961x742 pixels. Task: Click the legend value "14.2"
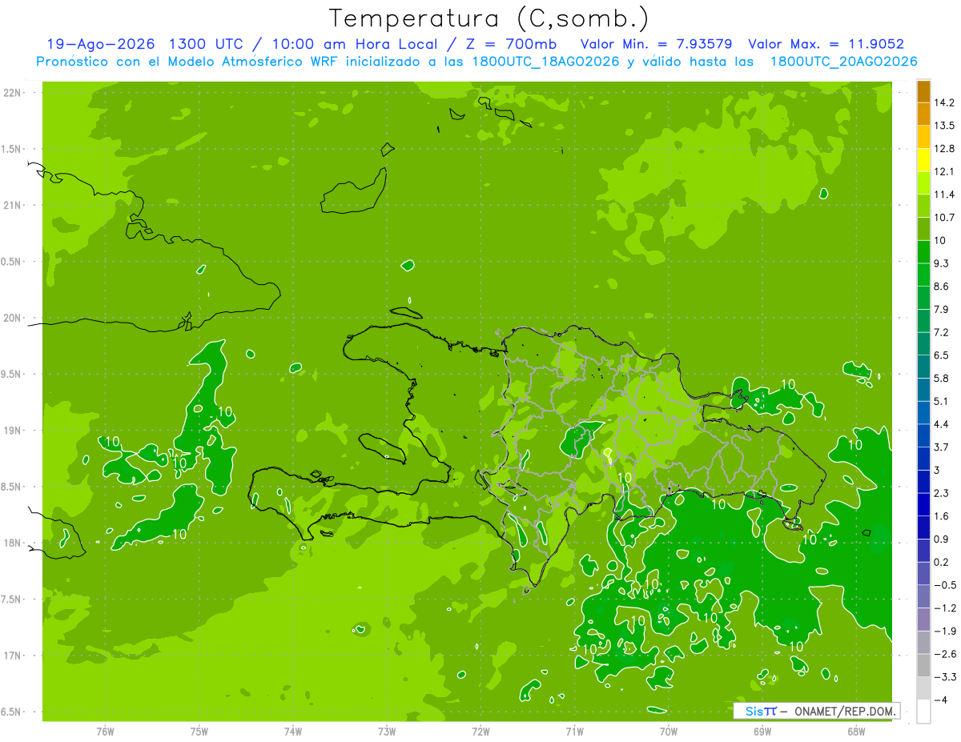pyautogui.click(x=945, y=102)
